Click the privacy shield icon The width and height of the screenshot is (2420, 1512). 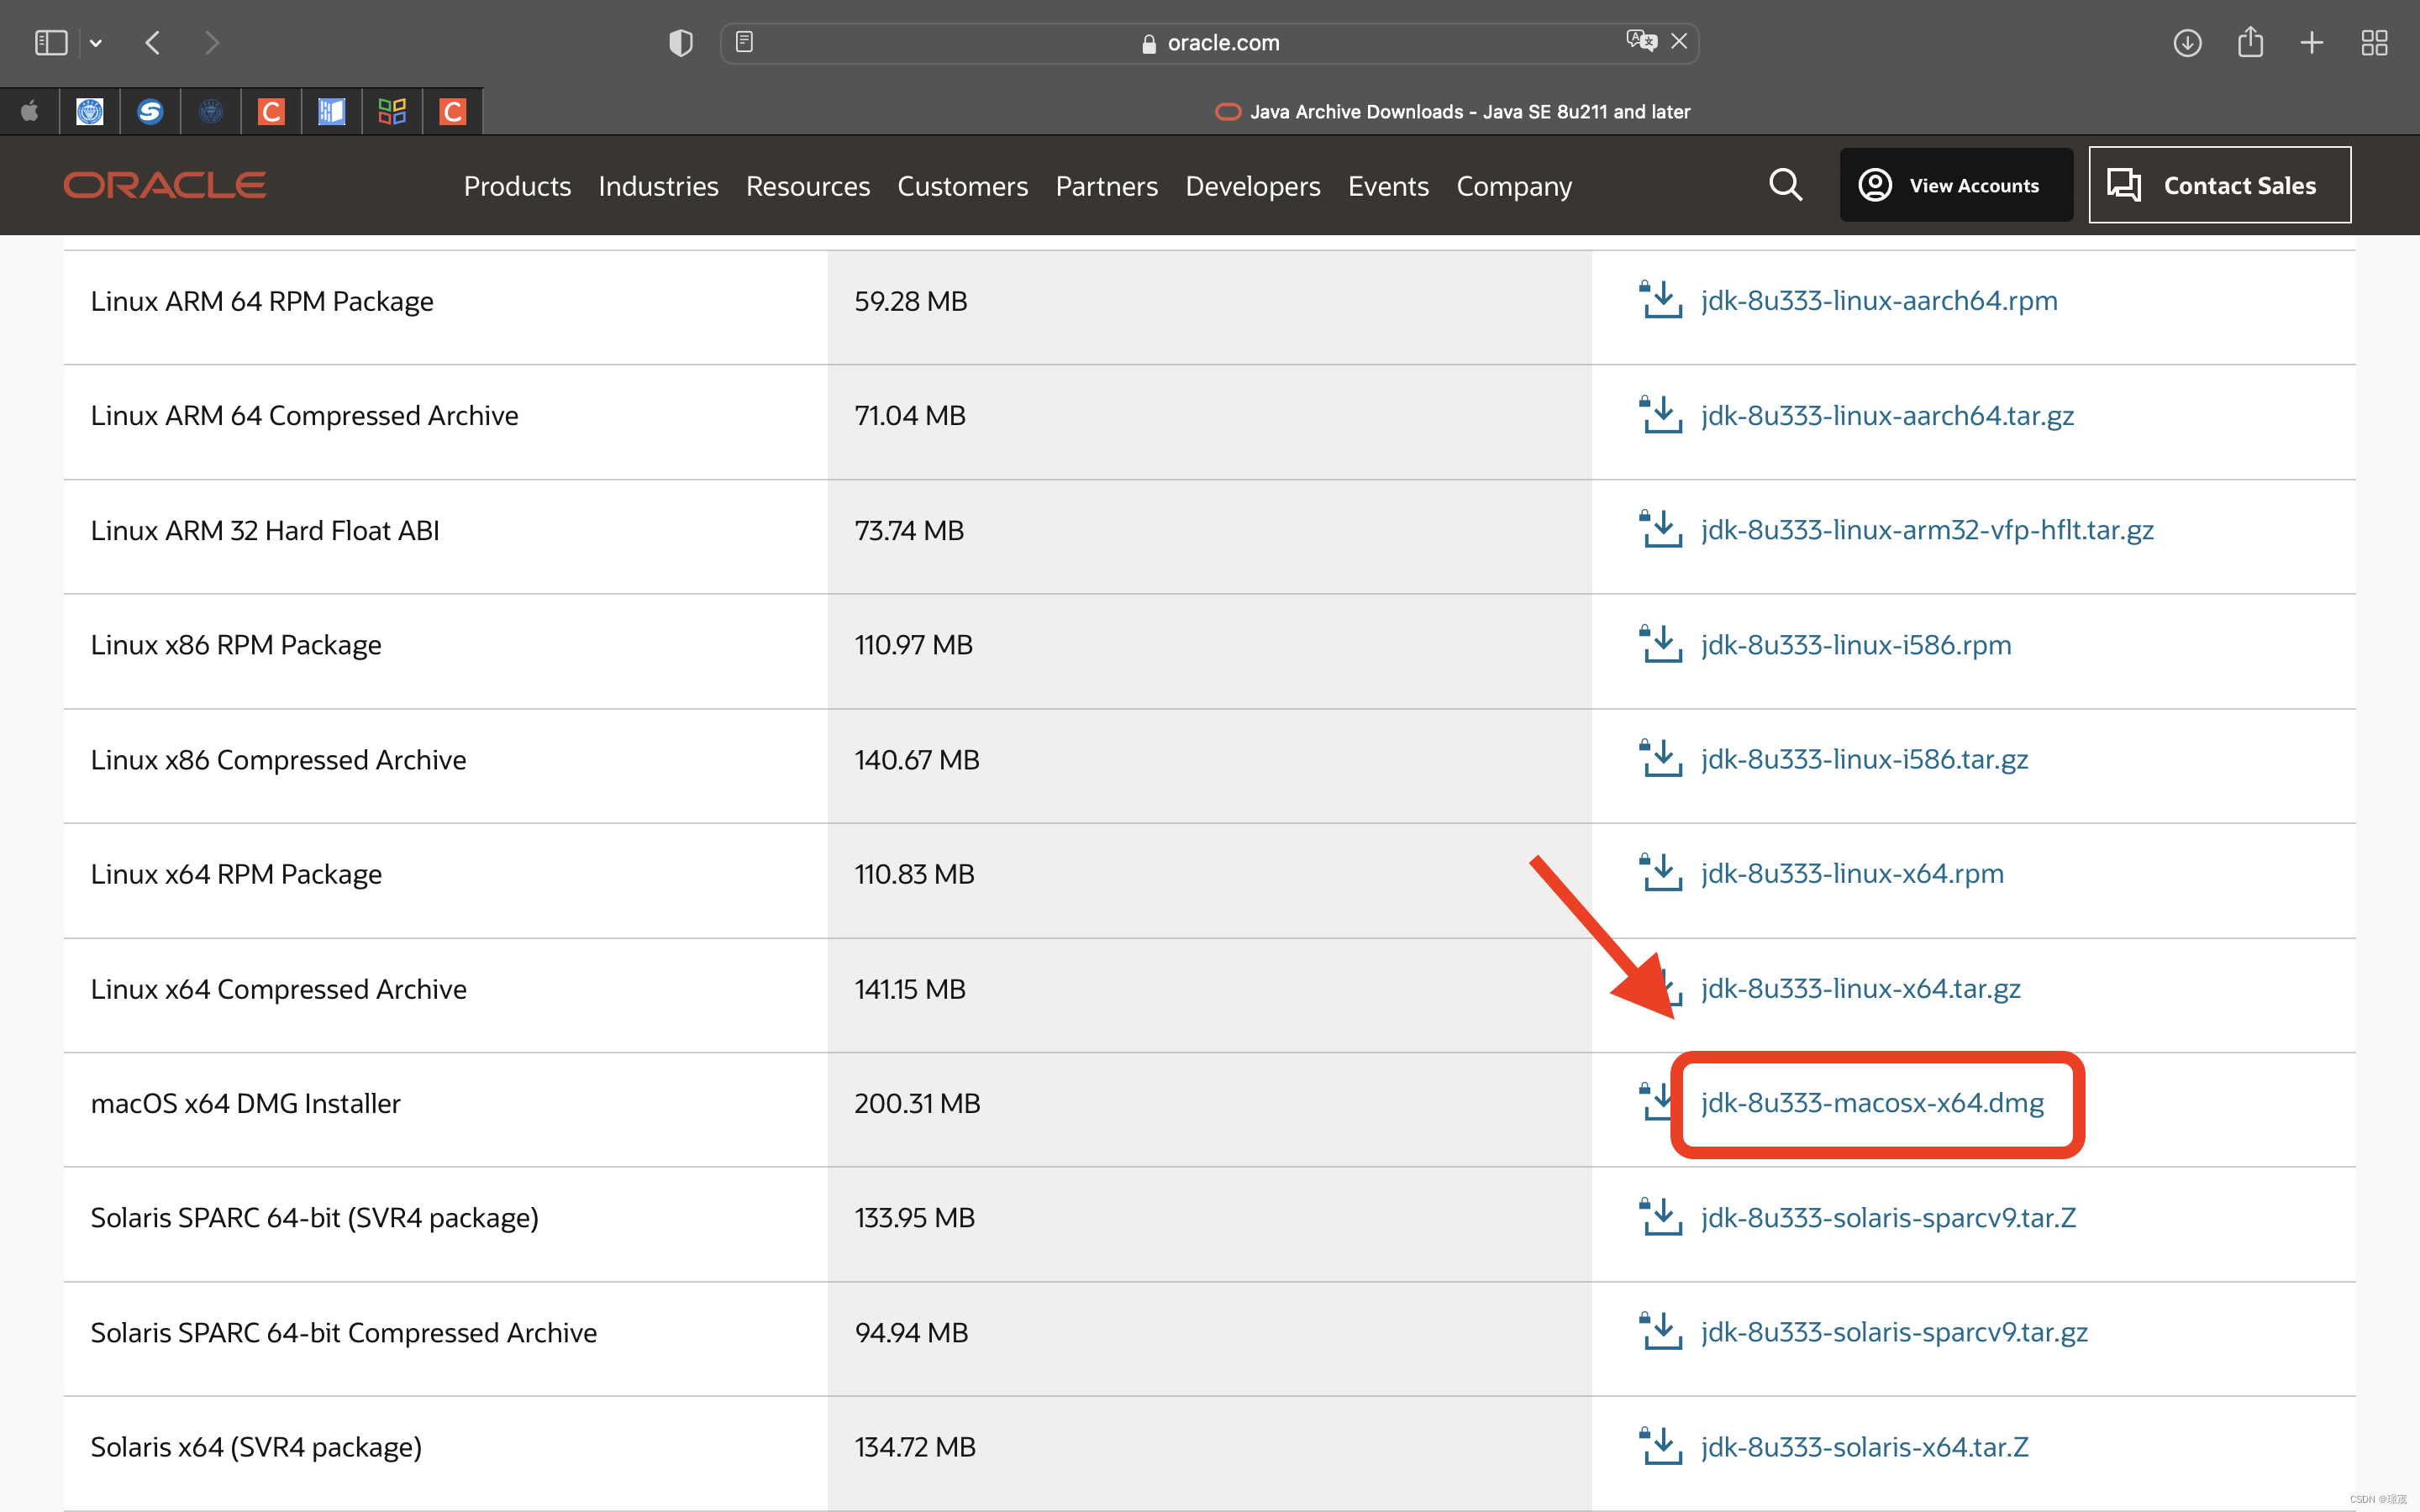680,43
